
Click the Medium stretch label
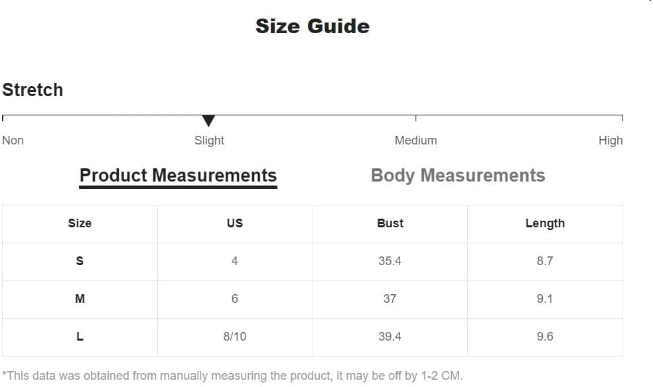tap(415, 140)
